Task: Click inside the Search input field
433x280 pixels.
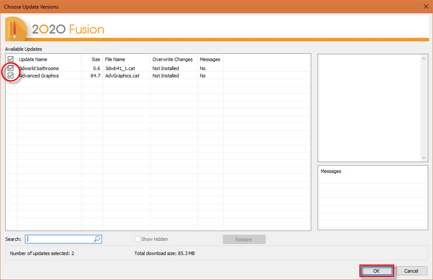Action: 60,239
